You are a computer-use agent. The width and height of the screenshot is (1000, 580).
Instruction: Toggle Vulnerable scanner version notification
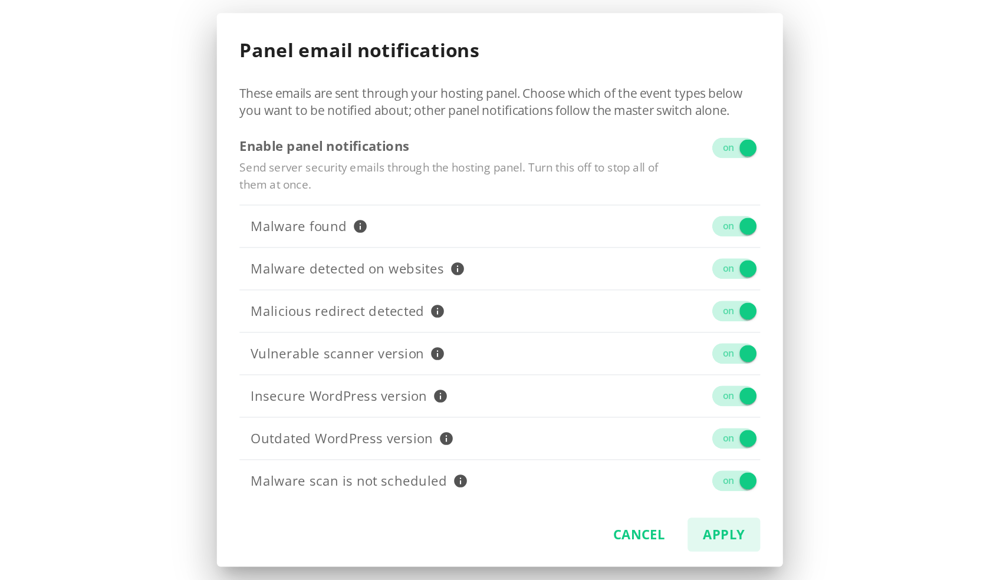(x=734, y=354)
